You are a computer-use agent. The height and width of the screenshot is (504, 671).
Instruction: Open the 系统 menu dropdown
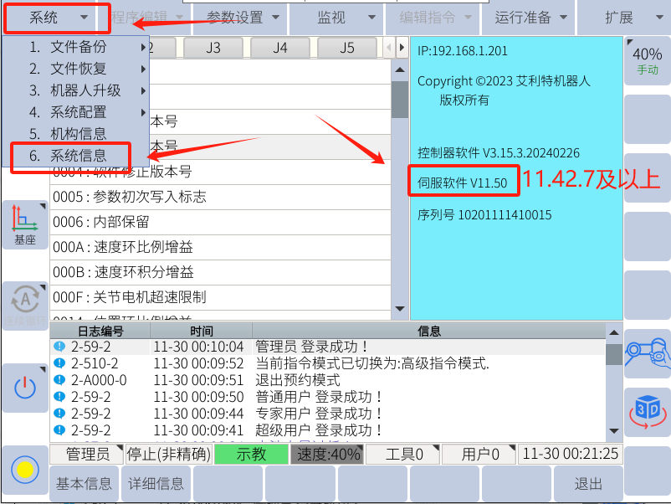[x=57, y=18]
